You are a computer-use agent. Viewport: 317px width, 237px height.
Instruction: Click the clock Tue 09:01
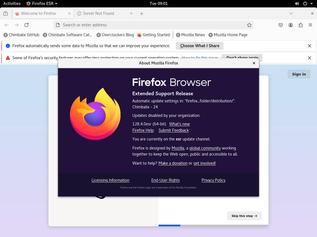pyautogui.click(x=158, y=3)
